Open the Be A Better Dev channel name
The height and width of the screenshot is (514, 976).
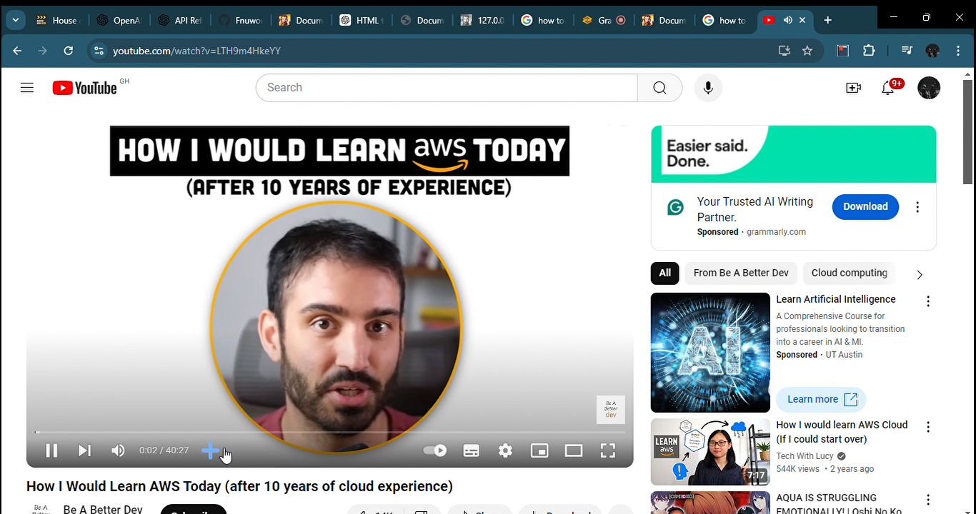click(x=103, y=508)
